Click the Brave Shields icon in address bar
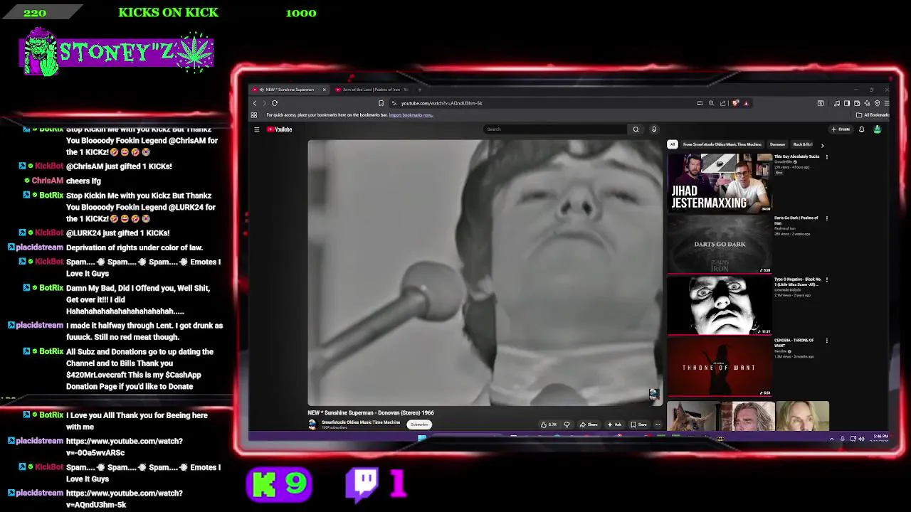The width and height of the screenshot is (911, 512). [735, 103]
